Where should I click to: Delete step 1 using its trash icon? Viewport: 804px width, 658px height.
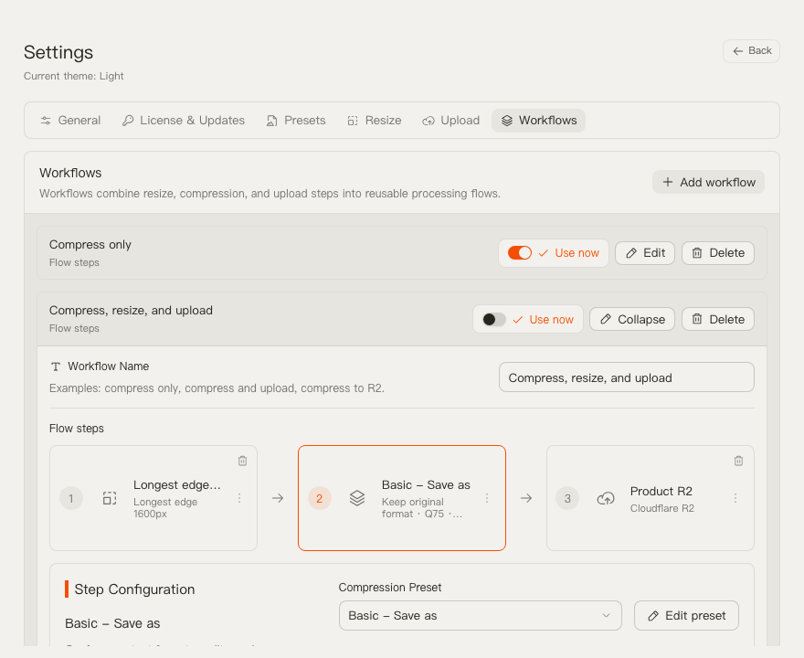(x=242, y=461)
